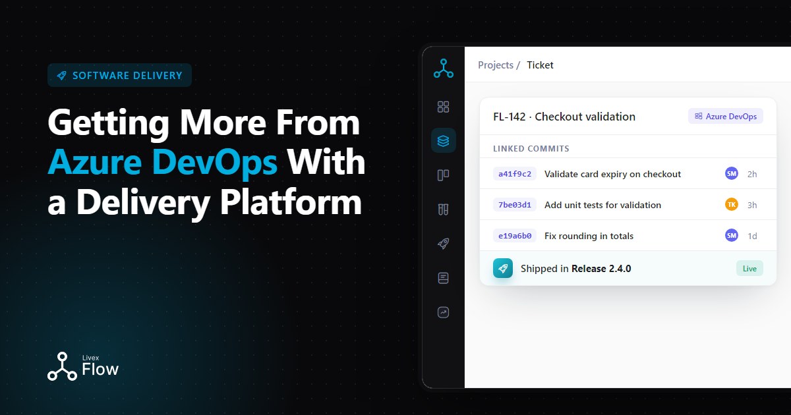Screen dimensions: 791x415
Task: Click the '2h' timestamp
Action: 752,174
